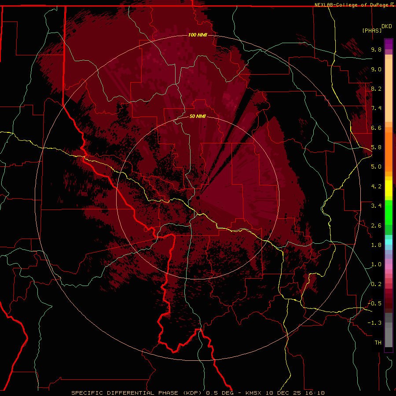Click the DKD legend title
This screenshot has width=396, height=396.
387,26
